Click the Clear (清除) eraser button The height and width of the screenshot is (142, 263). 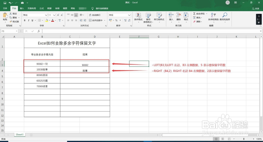[x=198, y=22]
